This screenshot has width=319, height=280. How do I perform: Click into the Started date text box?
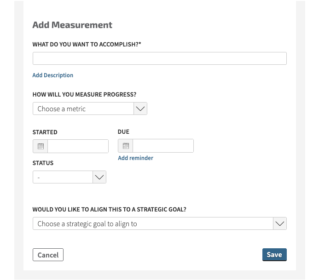78,146
